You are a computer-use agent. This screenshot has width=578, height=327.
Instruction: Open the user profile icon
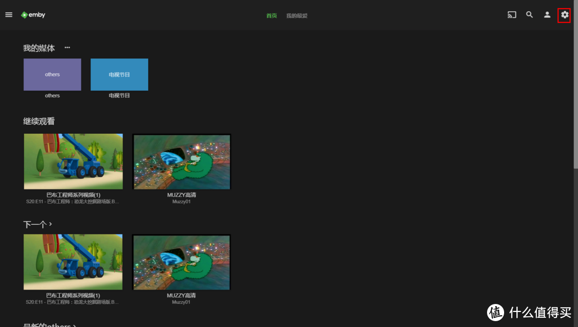coord(547,15)
